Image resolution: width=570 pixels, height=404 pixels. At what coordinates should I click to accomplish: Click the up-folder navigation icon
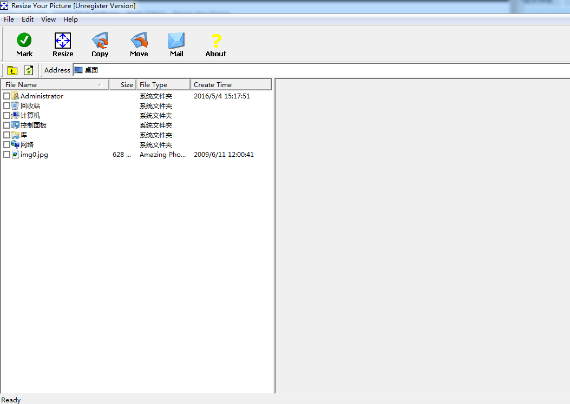pos(12,70)
